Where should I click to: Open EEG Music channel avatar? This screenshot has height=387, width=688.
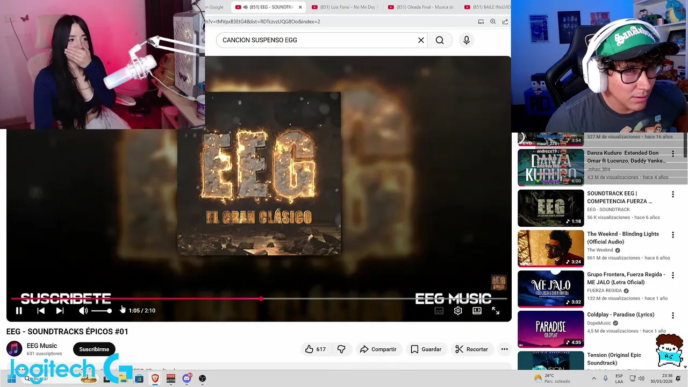click(15, 349)
